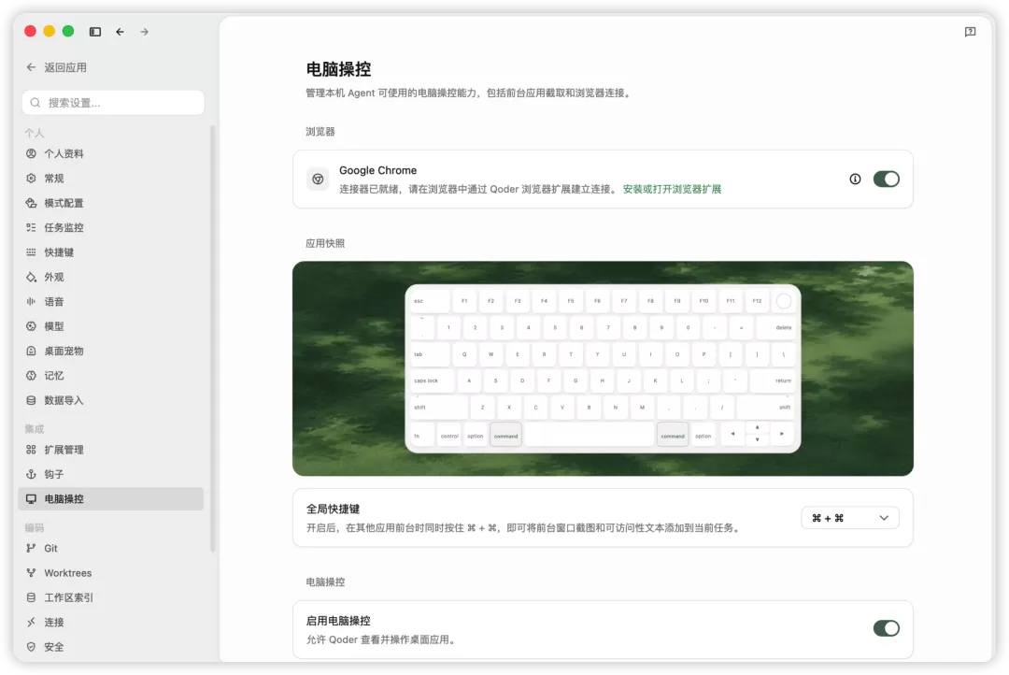Click the 全局快捷键 title text
Screen dimensions: 1009x675
(333, 509)
